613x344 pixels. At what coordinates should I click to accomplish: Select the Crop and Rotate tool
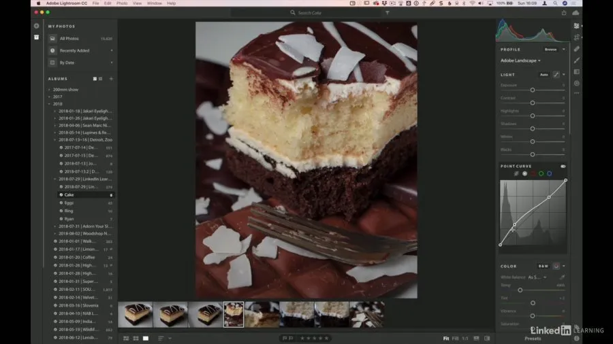pyautogui.click(x=576, y=37)
